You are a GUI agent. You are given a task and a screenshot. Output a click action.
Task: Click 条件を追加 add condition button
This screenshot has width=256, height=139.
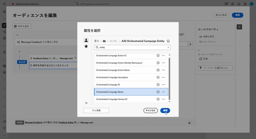pos(22,26)
